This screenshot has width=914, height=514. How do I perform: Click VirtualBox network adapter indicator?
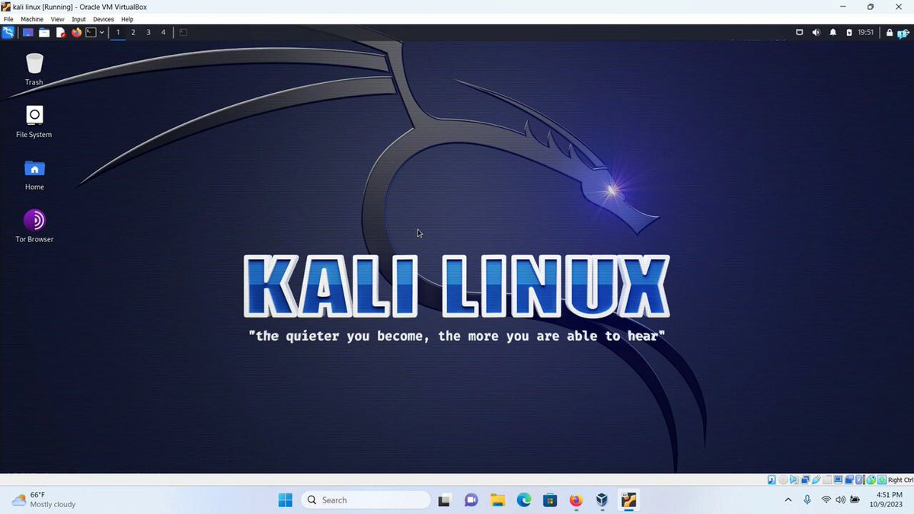point(805,480)
